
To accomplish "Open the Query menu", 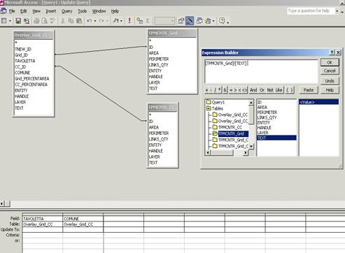I will pyautogui.click(x=67, y=11).
